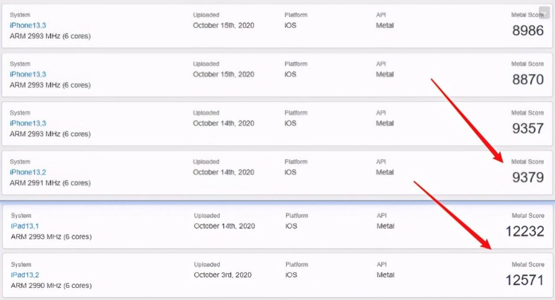Select upload date of the iPad13,1 result

point(224,226)
